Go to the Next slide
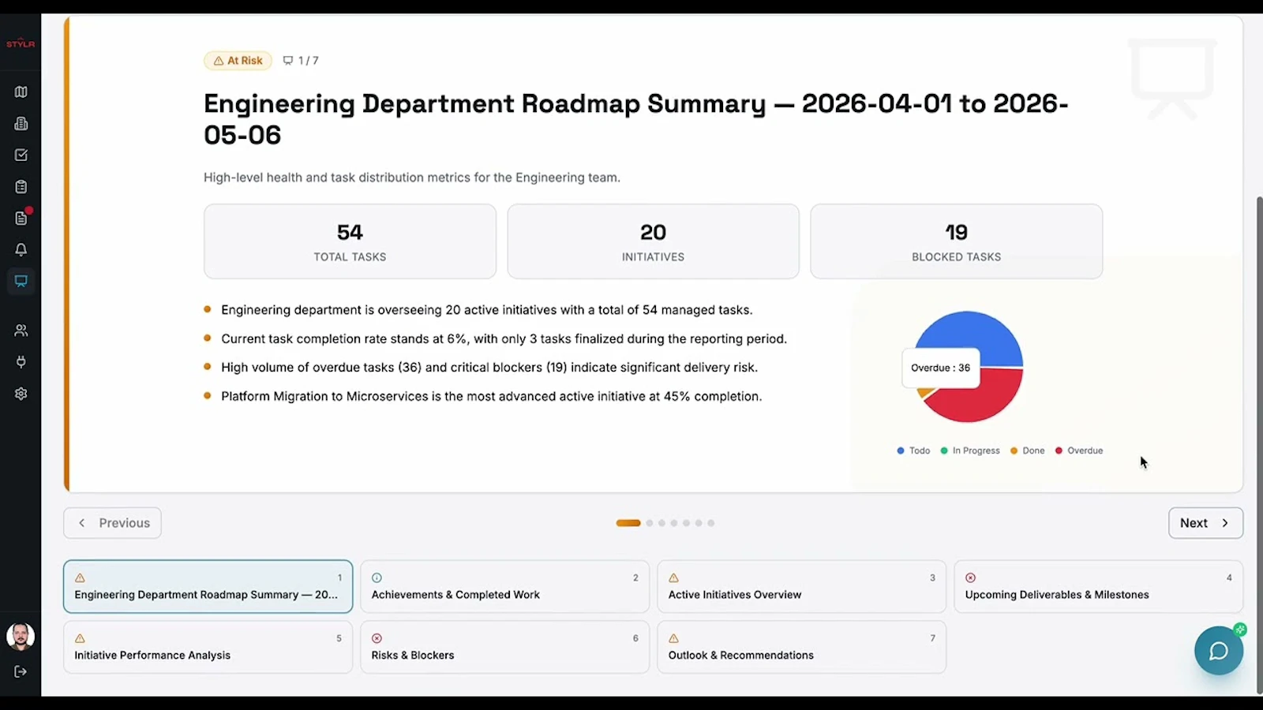Image resolution: width=1263 pixels, height=710 pixels. tap(1205, 523)
